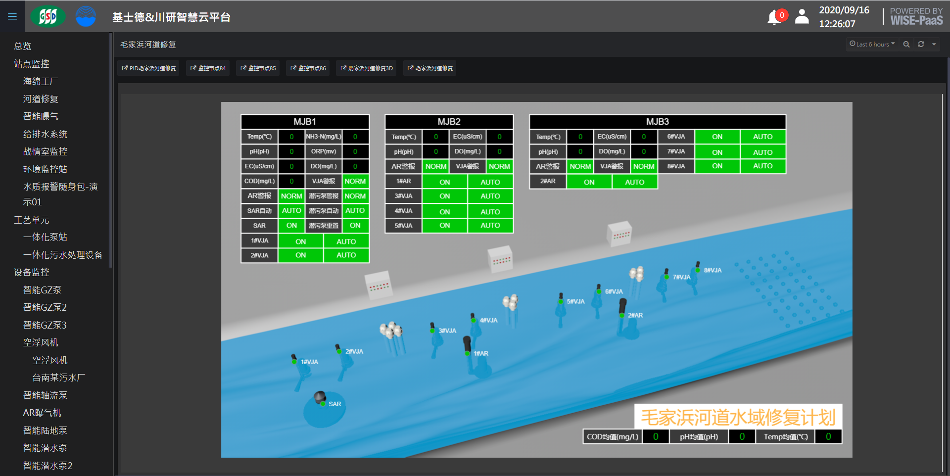950x476 pixels.
Task: Expand the refresh interval dropdown arrow
Action: pos(934,45)
